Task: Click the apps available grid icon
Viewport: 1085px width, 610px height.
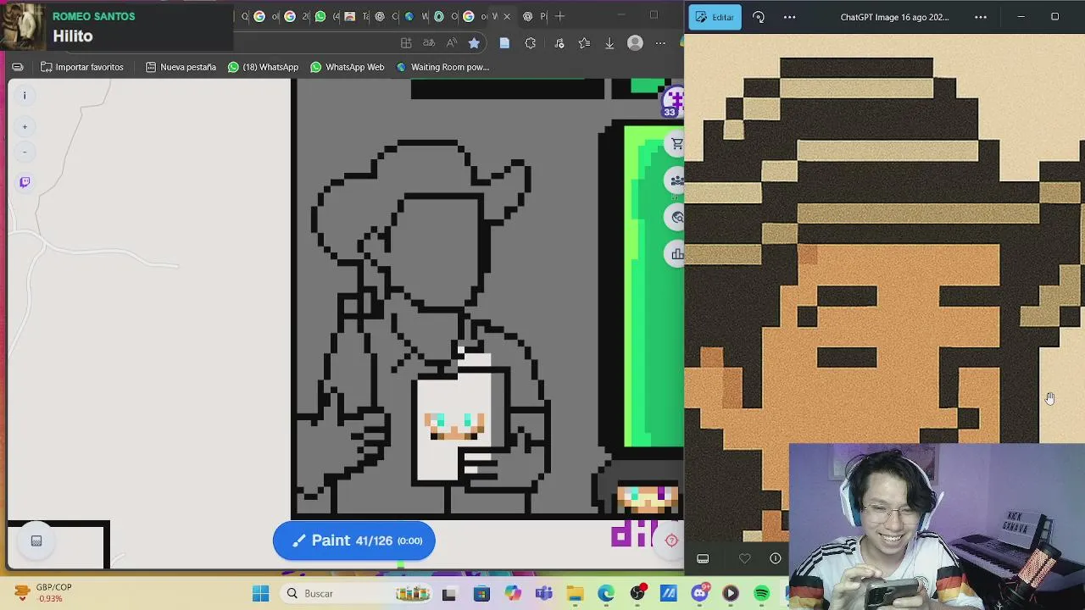Action: click(x=406, y=43)
